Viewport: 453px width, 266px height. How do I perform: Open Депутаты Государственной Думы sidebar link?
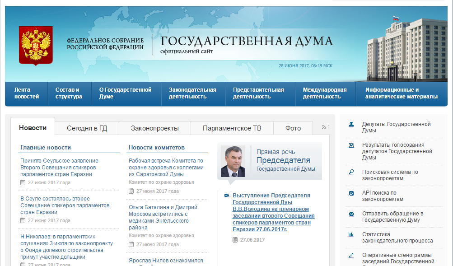pyautogui.click(x=397, y=127)
